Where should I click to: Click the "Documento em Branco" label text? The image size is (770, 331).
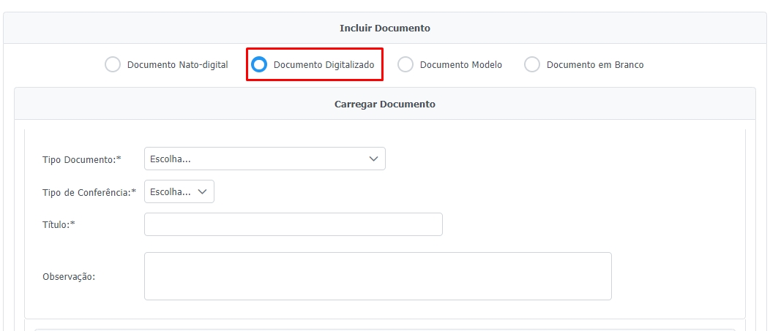coord(594,64)
